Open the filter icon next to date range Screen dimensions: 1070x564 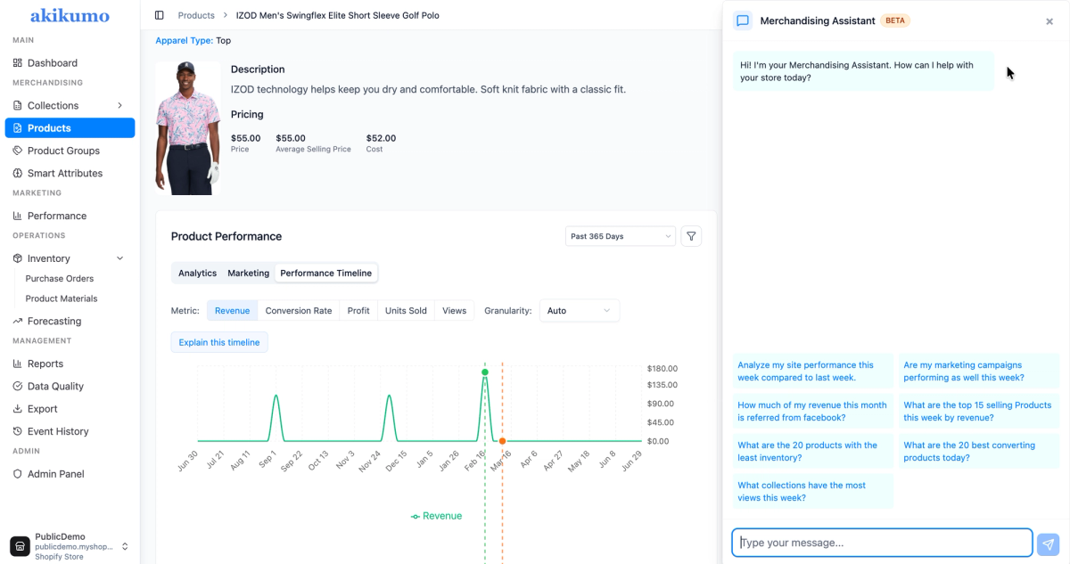coord(691,236)
